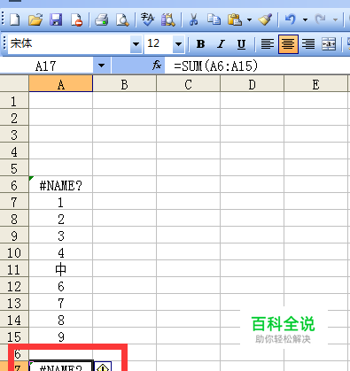
Task: Select column C header
Action: tap(189, 84)
